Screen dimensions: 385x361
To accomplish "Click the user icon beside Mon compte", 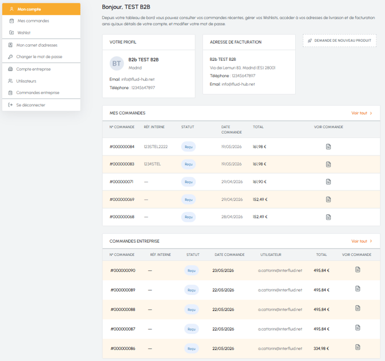I will (11, 9).
